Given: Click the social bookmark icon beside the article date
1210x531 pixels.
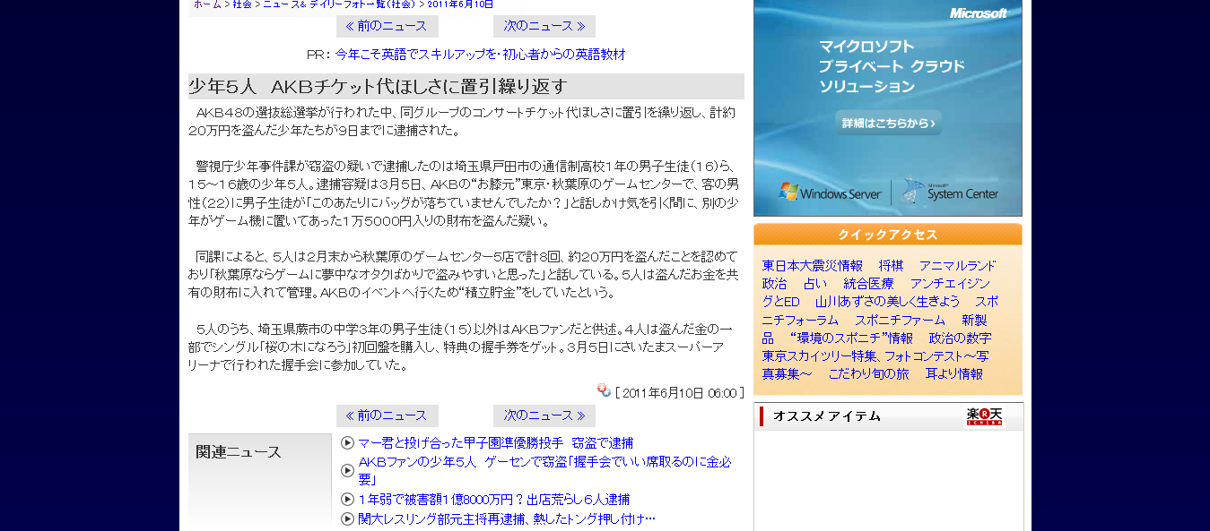Looking at the screenshot, I should tap(604, 390).
